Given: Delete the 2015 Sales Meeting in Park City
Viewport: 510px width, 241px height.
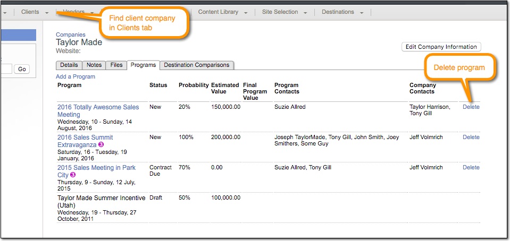Looking at the screenshot, I should [471, 167].
